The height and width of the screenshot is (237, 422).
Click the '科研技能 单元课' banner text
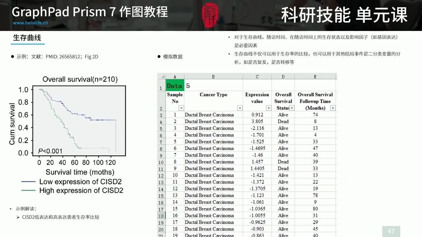[344, 15]
